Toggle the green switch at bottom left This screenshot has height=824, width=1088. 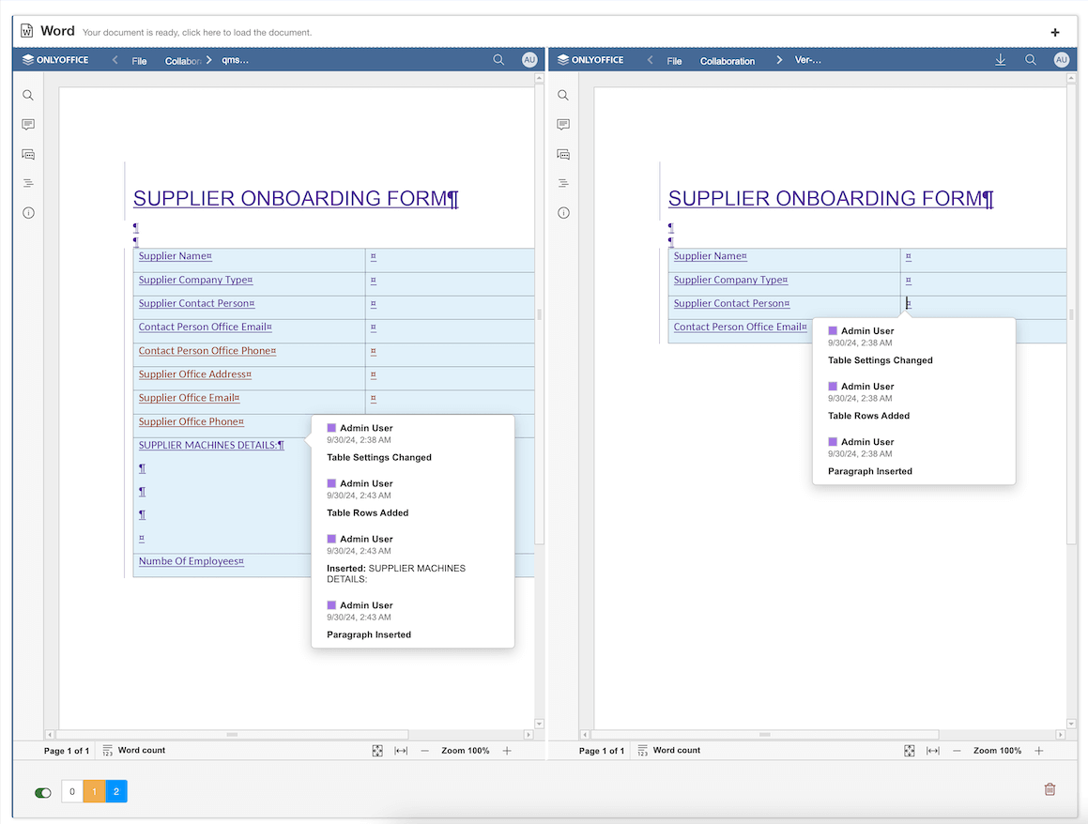point(43,792)
